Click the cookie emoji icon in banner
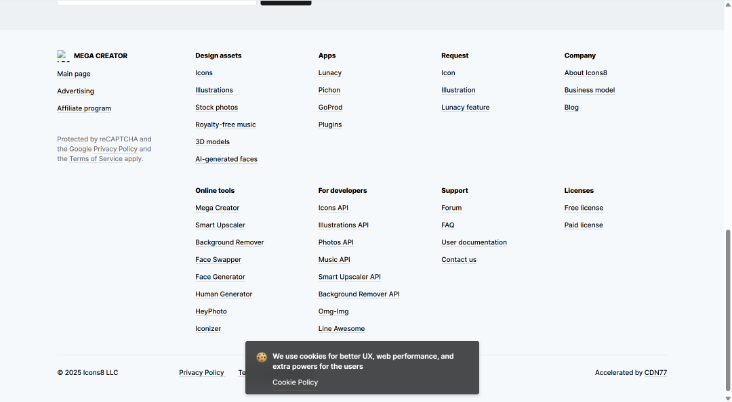732x402 pixels. [x=262, y=357]
